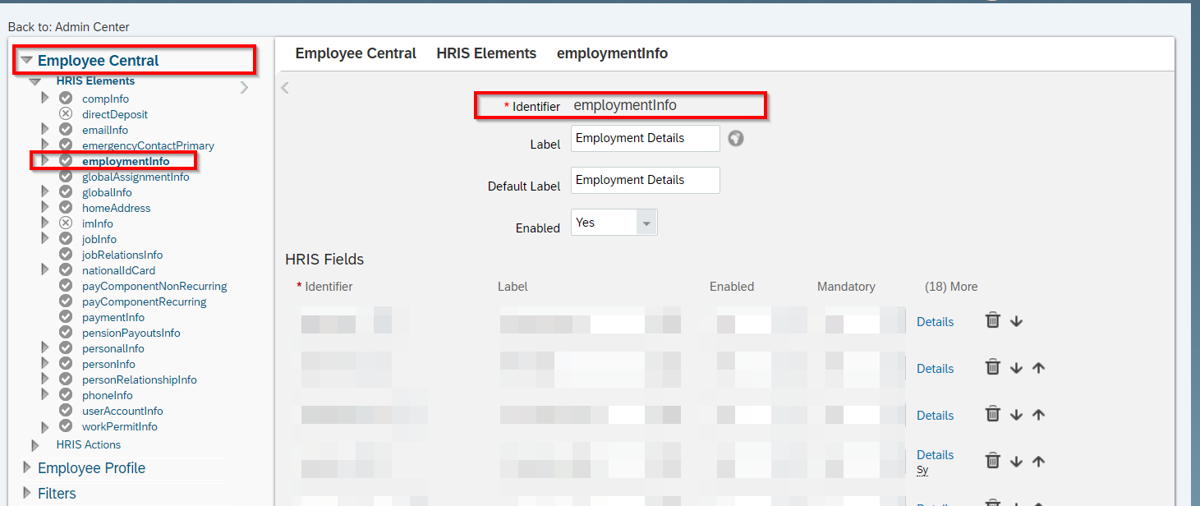Click the check icon beside globalAssignmentInfo
The height and width of the screenshot is (506, 1200).
66,177
